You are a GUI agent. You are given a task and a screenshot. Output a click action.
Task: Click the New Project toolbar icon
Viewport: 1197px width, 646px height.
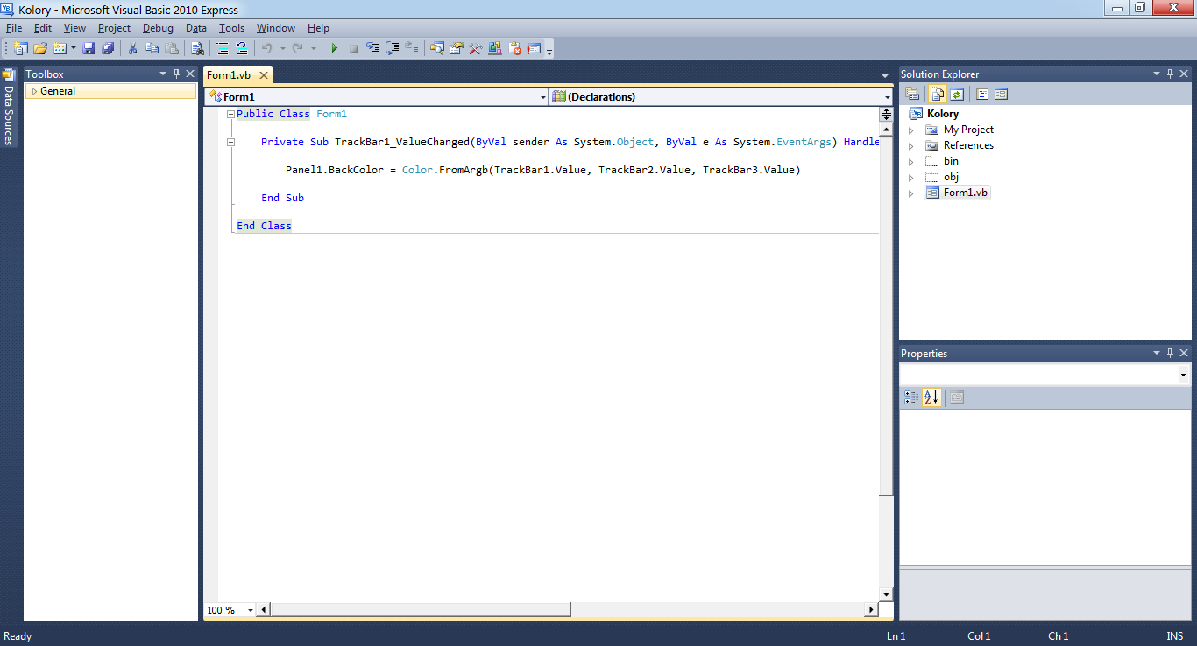21,48
